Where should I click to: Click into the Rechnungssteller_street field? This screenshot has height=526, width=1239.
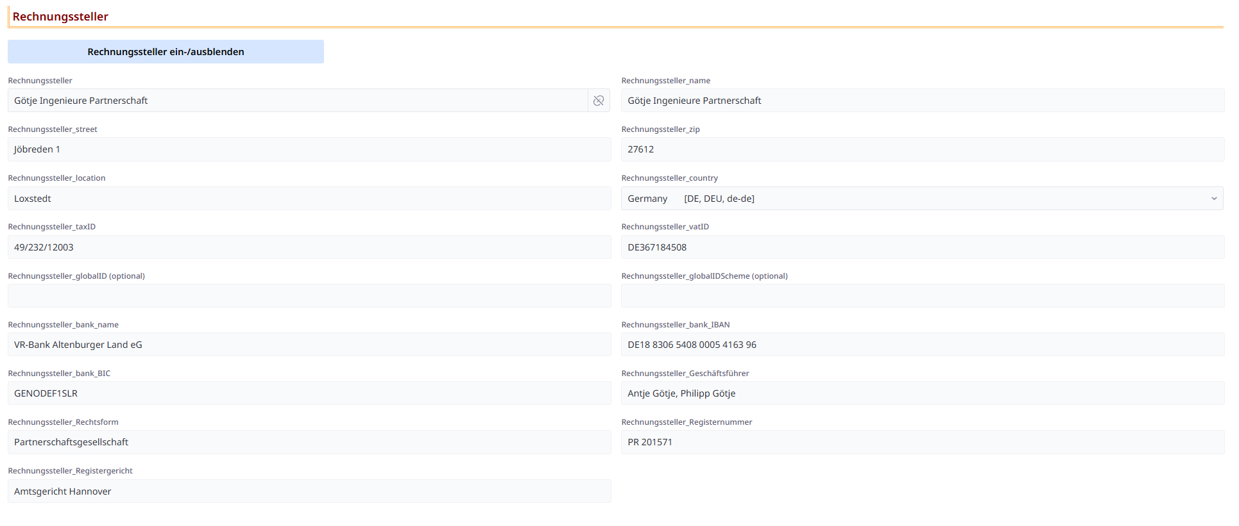309,149
